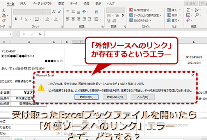
Task: Open Find and Select magnifier
Action: (197, 15)
